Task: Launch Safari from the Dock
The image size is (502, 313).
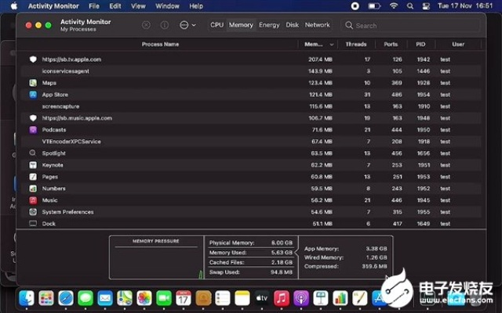Action: (x=66, y=298)
